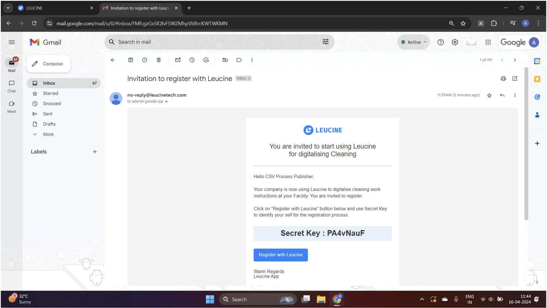Screen dimensions: 547x308
Task: Reply to no-reply@leucinetech.com
Action: point(502,95)
